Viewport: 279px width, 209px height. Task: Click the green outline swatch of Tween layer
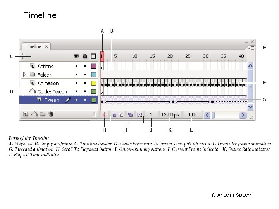pyautogui.click(x=94, y=100)
